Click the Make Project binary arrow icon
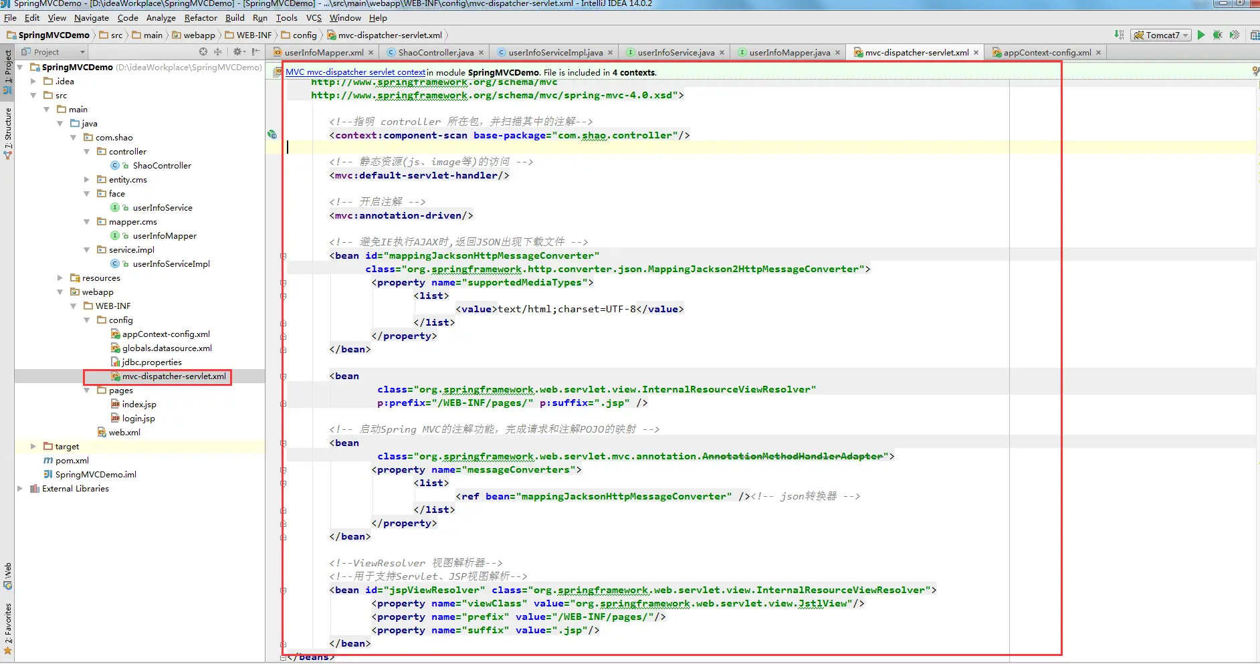The image size is (1260, 664). coord(1119,35)
